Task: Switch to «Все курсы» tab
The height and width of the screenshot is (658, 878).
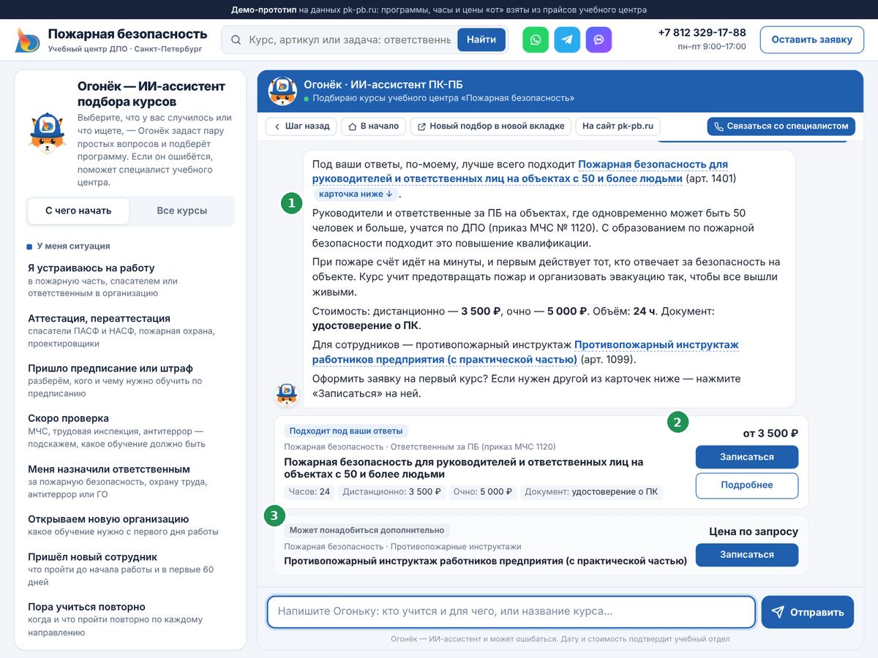Action: pyautogui.click(x=181, y=211)
